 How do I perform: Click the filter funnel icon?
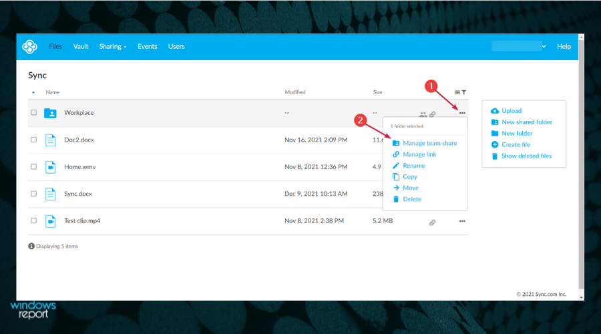point(464,92)
